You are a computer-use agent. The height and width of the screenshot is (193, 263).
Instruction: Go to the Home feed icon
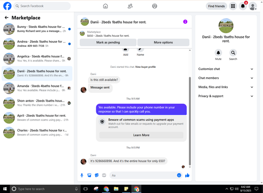105,6
